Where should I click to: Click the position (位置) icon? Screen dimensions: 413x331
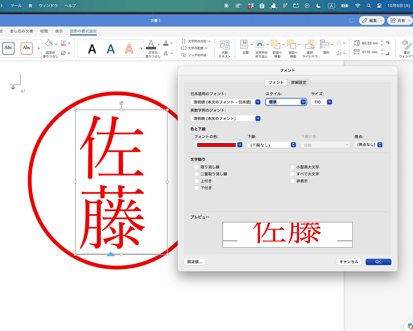click(244, 45)
